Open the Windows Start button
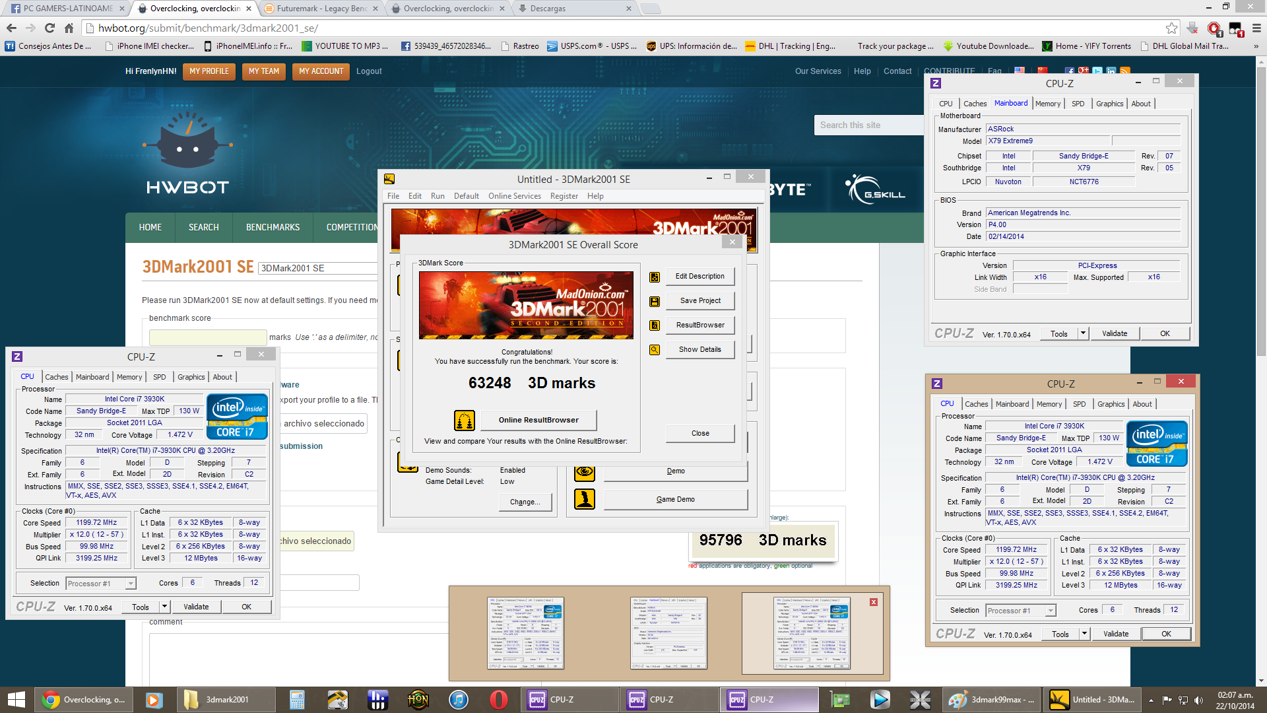Screen dimensions: 1267x713 tap(16, 699)
